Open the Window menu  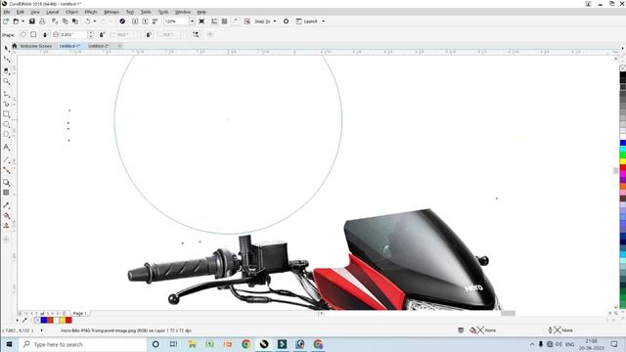click(x=183, y=12)
